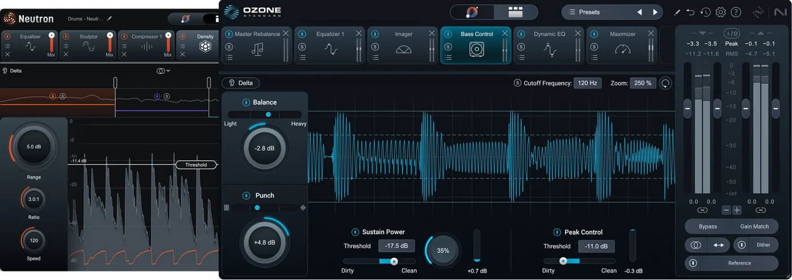The width and height of the screenshot is (792, 280).
Task: Toggle power for the Master Rebalance module
Action: [229, 34]
